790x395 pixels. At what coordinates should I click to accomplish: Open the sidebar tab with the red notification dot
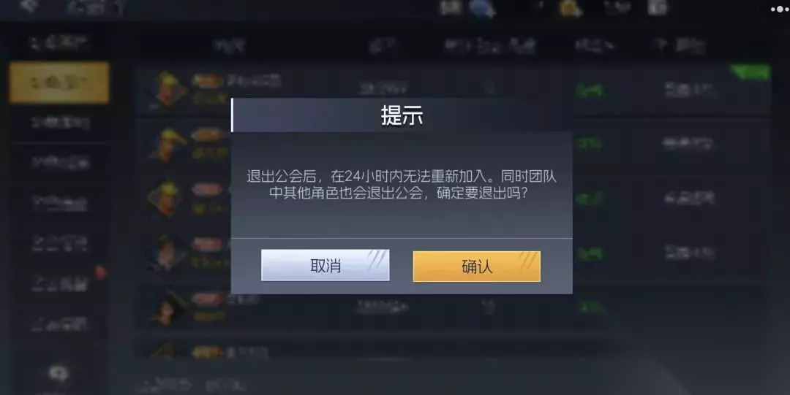tap(59, 284)
